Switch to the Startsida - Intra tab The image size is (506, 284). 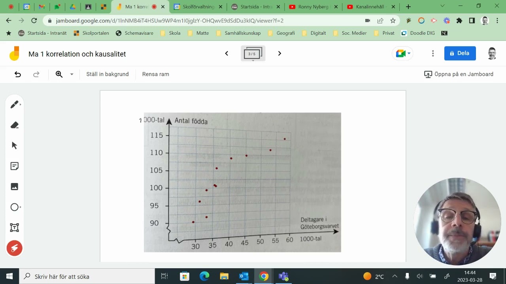[x=257, y=7]
